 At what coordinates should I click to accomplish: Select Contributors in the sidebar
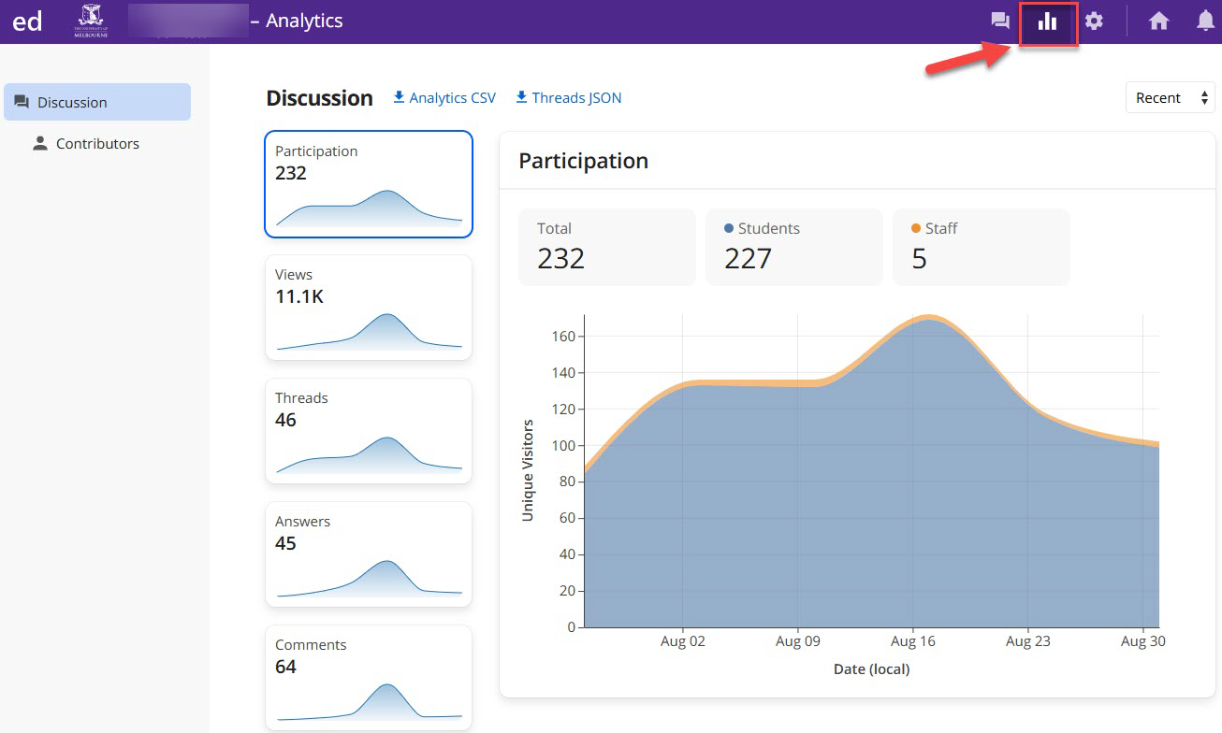pyautogui.click(x=97, y=143)
